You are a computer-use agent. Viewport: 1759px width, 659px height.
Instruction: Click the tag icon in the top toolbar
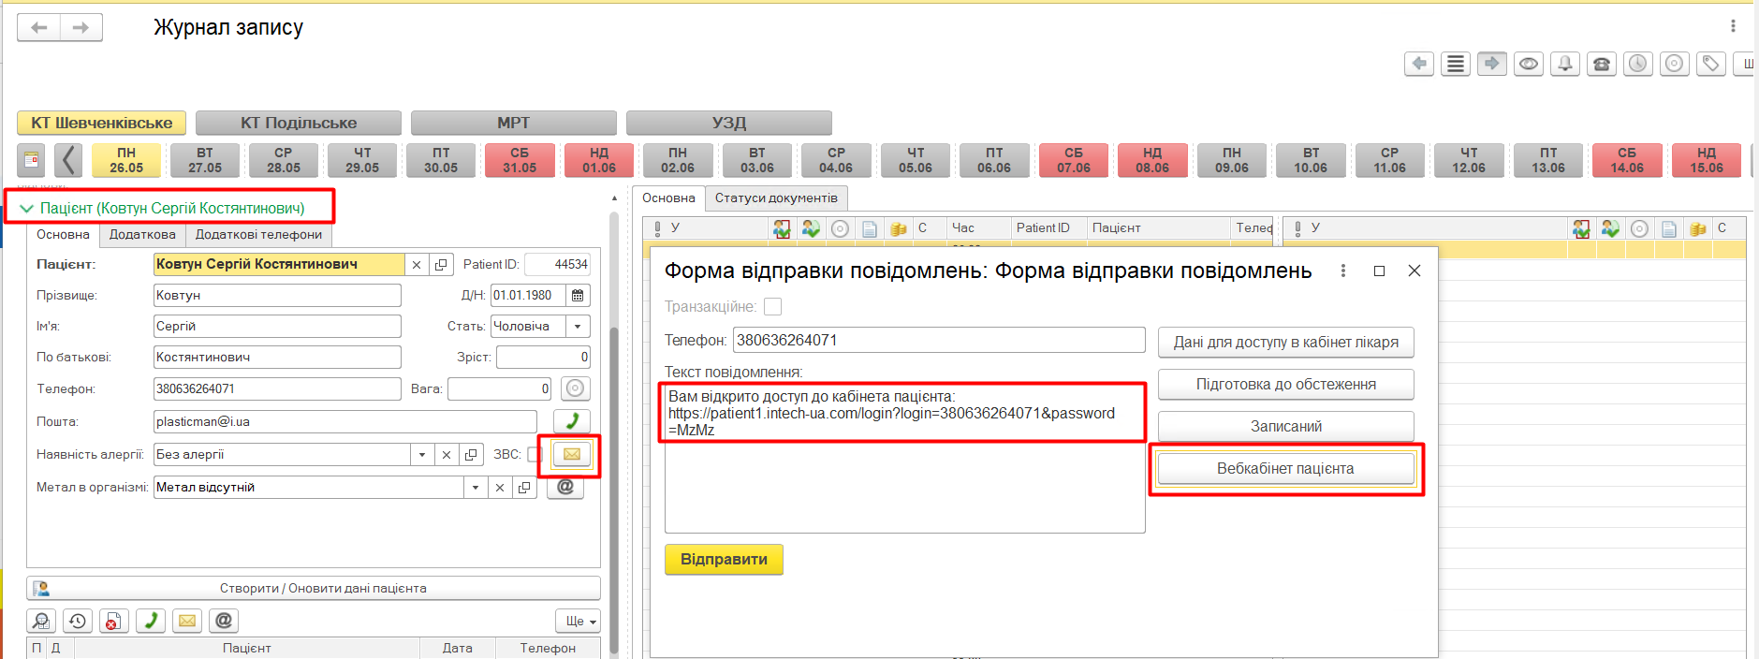1710,64
